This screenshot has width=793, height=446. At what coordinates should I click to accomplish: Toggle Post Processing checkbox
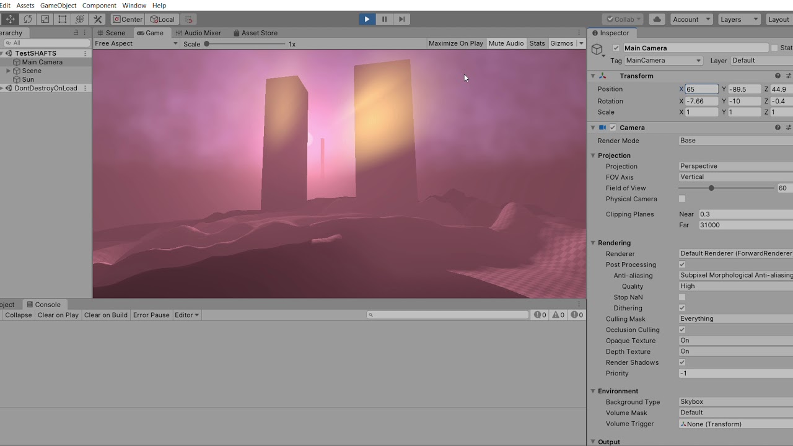682,265
